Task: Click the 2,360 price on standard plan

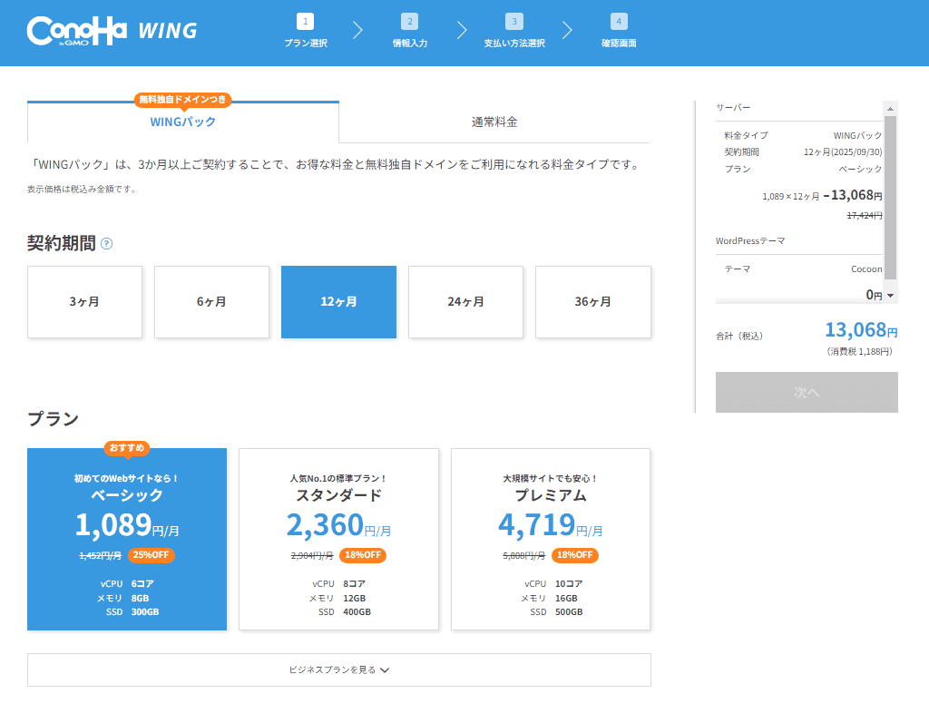Action: [325, 524]
